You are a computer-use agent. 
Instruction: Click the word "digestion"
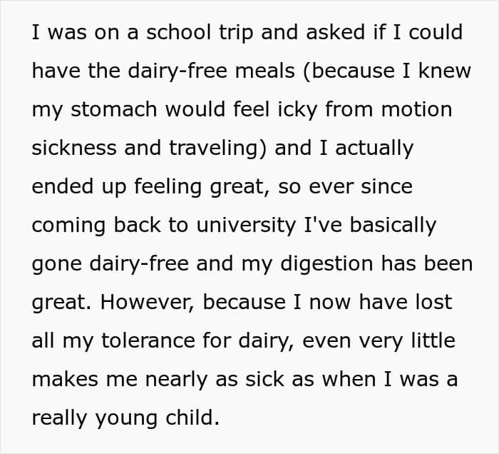(326, 264)
